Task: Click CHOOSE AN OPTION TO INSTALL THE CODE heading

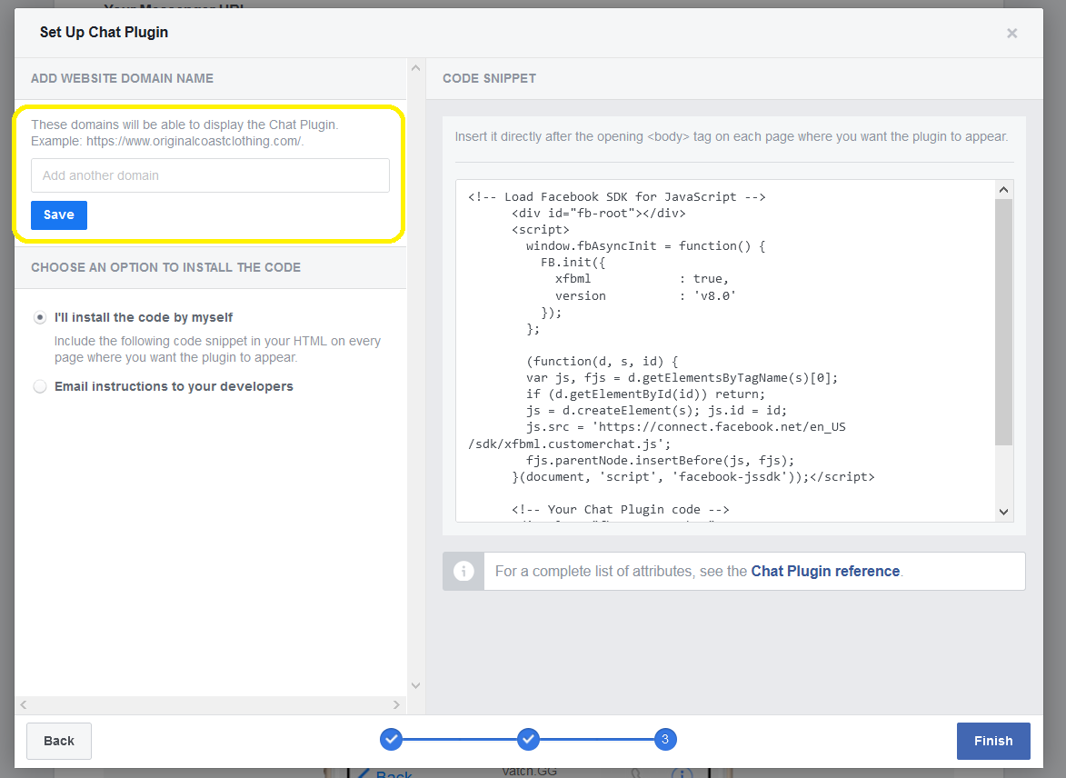Action: (166, 267)
